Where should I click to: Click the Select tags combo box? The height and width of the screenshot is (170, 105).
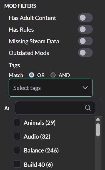pyautogui.click(x=51, y=87)
